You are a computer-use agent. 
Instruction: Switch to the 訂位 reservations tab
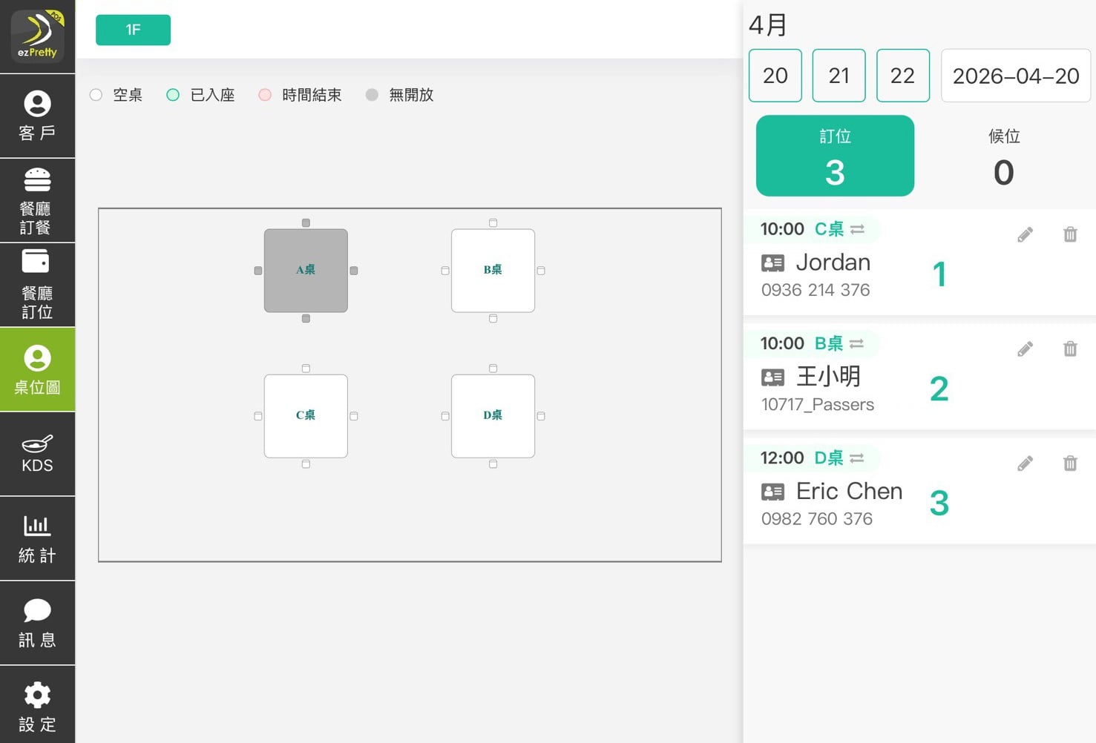[835, 156]
